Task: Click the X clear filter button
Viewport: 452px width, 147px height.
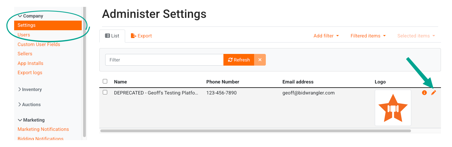Action: (x=260, y=60)
